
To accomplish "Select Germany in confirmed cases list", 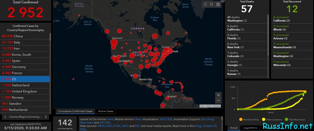I will coord(25,67).
